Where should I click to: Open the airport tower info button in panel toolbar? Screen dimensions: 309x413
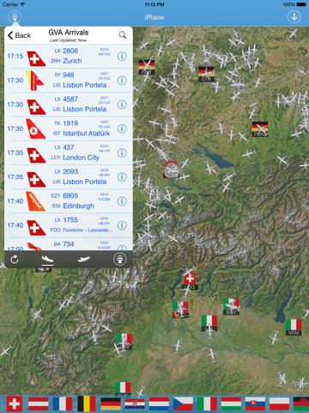point(120,259)
